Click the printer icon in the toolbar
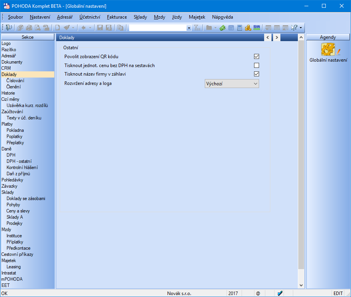 click(x=29, y=28)
